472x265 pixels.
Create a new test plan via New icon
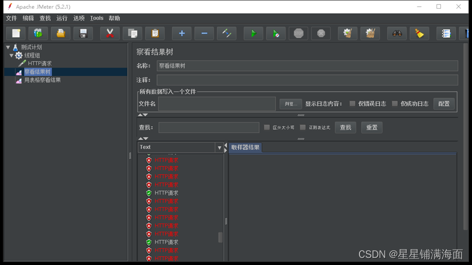(16, 33)
